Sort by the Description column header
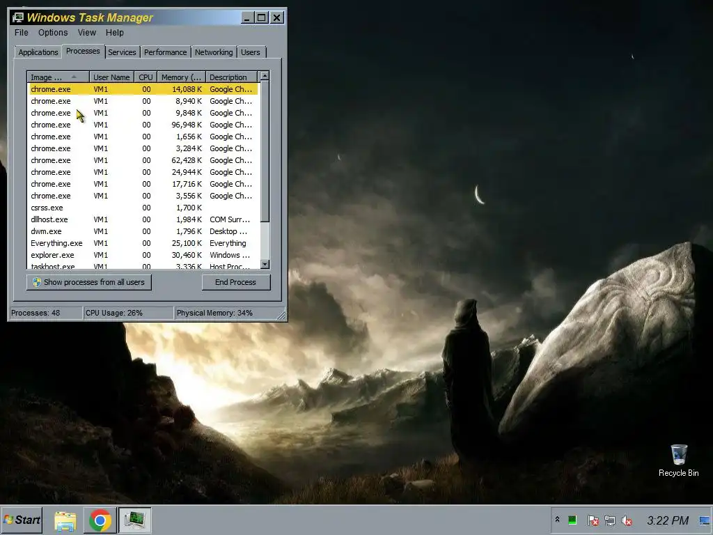 pos(231,77)
